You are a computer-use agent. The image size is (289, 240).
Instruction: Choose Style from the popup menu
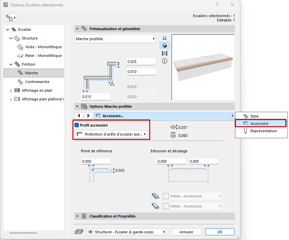click(x=261, y=116)
